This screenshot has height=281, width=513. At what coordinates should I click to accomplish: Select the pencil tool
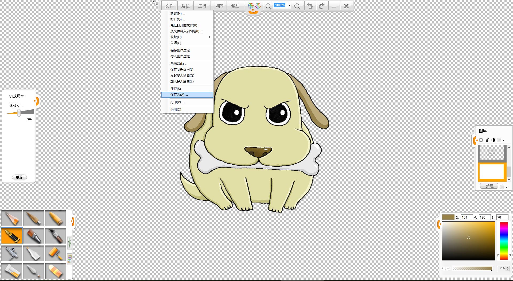point(12,218)
